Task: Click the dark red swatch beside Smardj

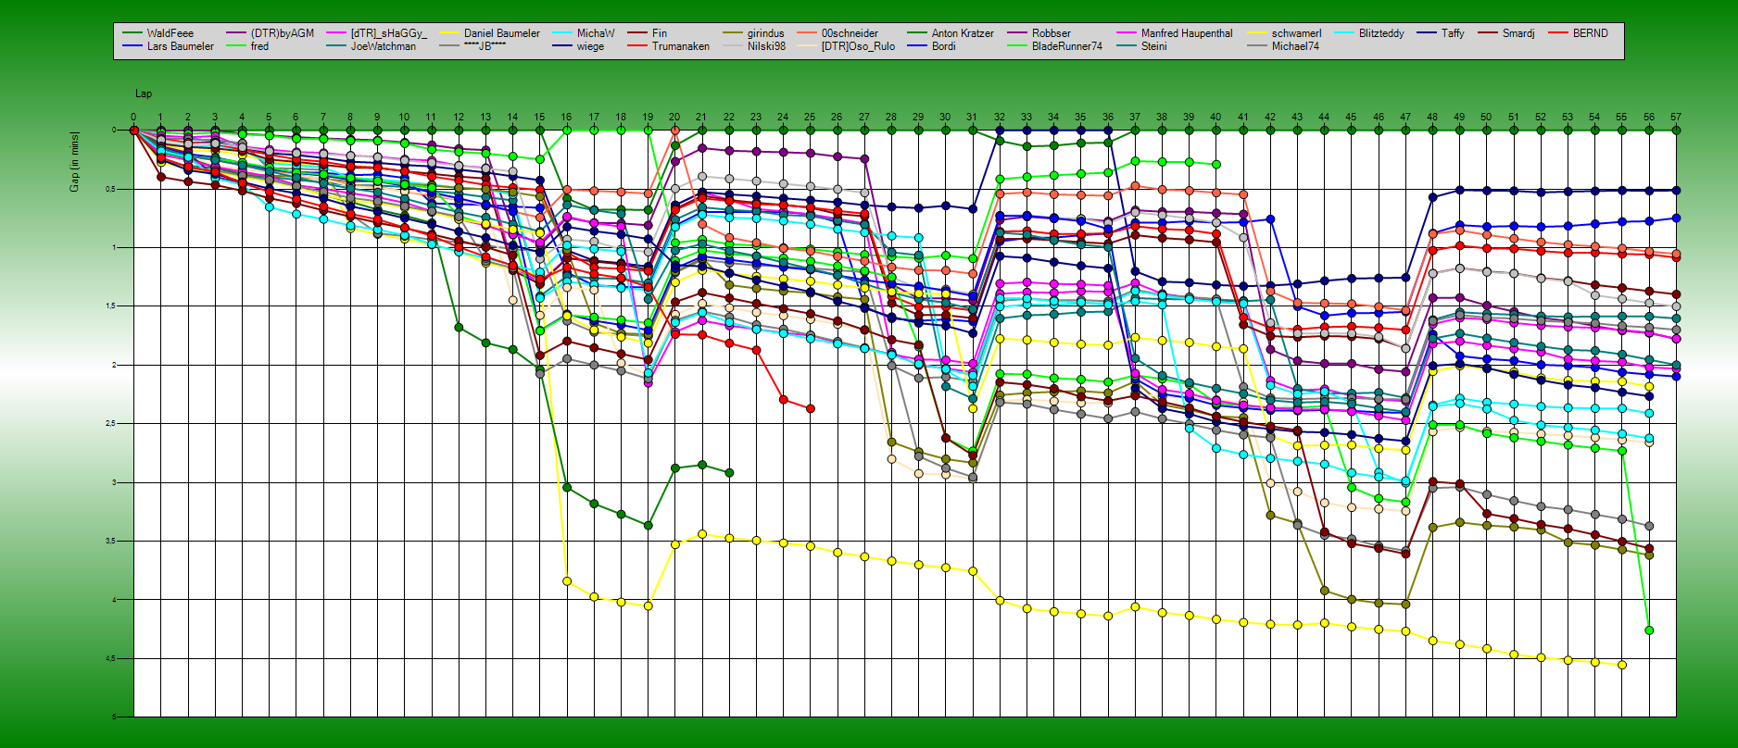Action: pyautogui.click(x=1489, y=33)
